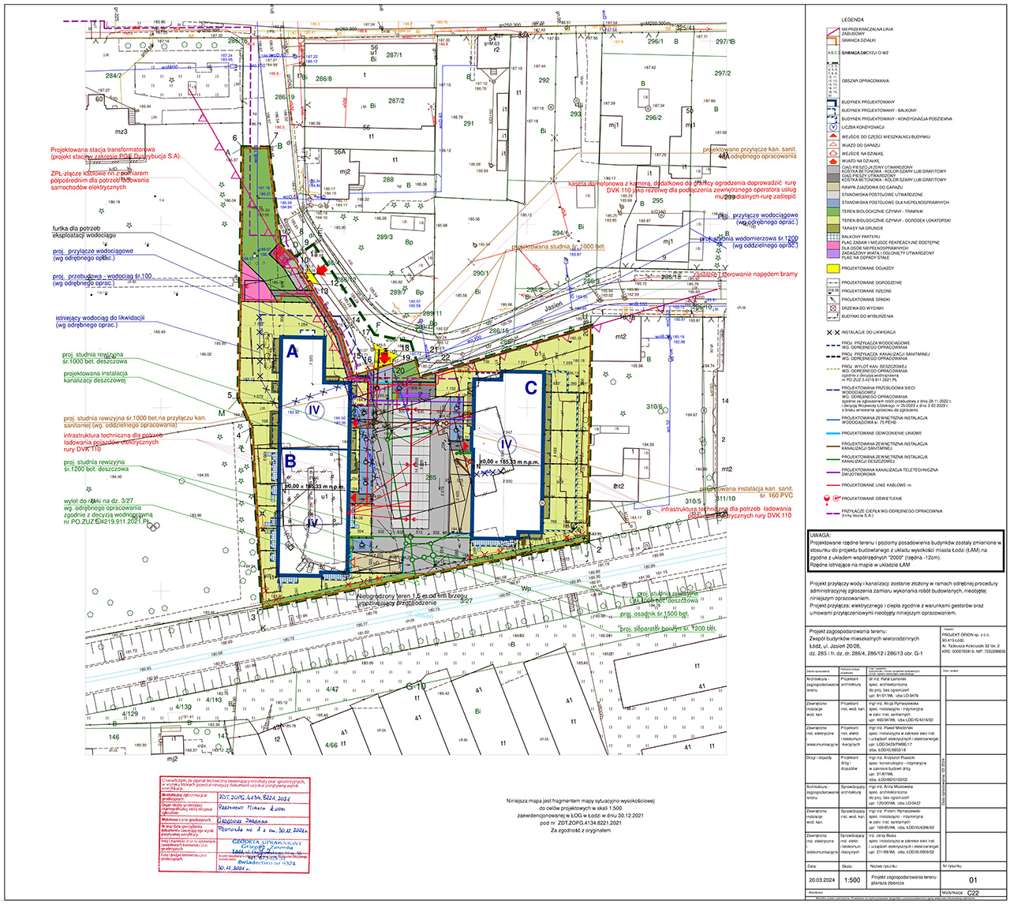Viewport: 1010px width, 904px height.
Task: Click building label 'B' on the plan
Action: pyautogui.click(x=290, y=460)
